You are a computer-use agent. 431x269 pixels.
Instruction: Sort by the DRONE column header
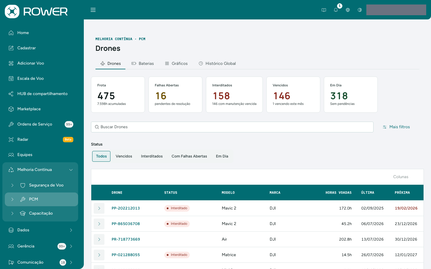(x=117, y=193)
